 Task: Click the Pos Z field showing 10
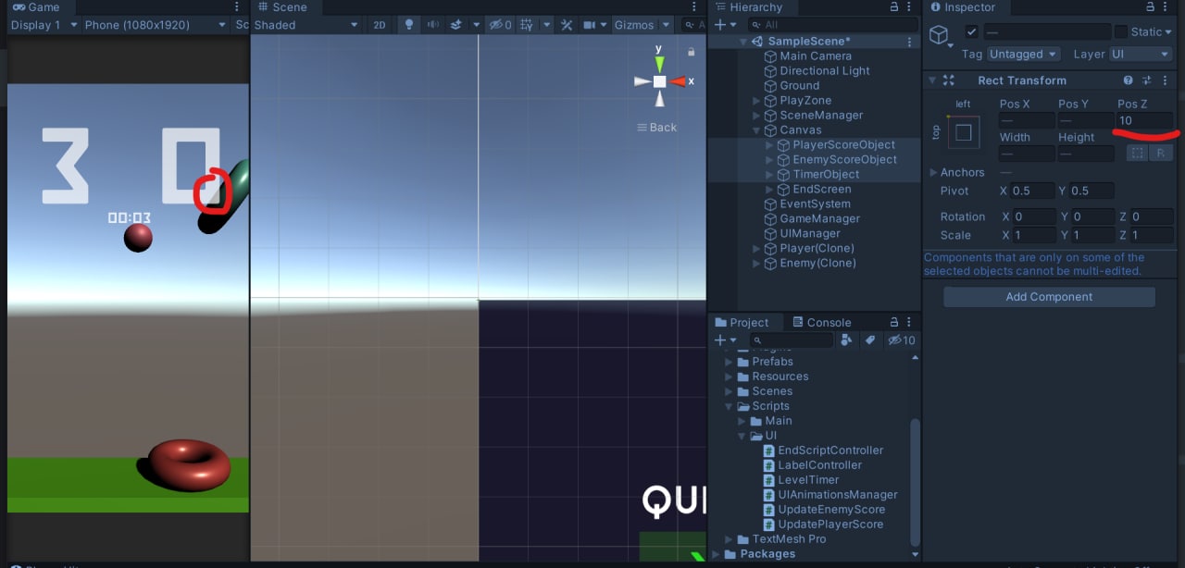point(1144,120)
